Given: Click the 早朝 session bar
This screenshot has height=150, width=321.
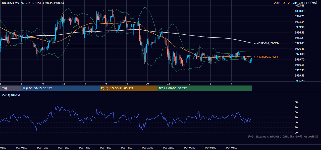Looking at the screenshot, I should [x=10, y=88].
